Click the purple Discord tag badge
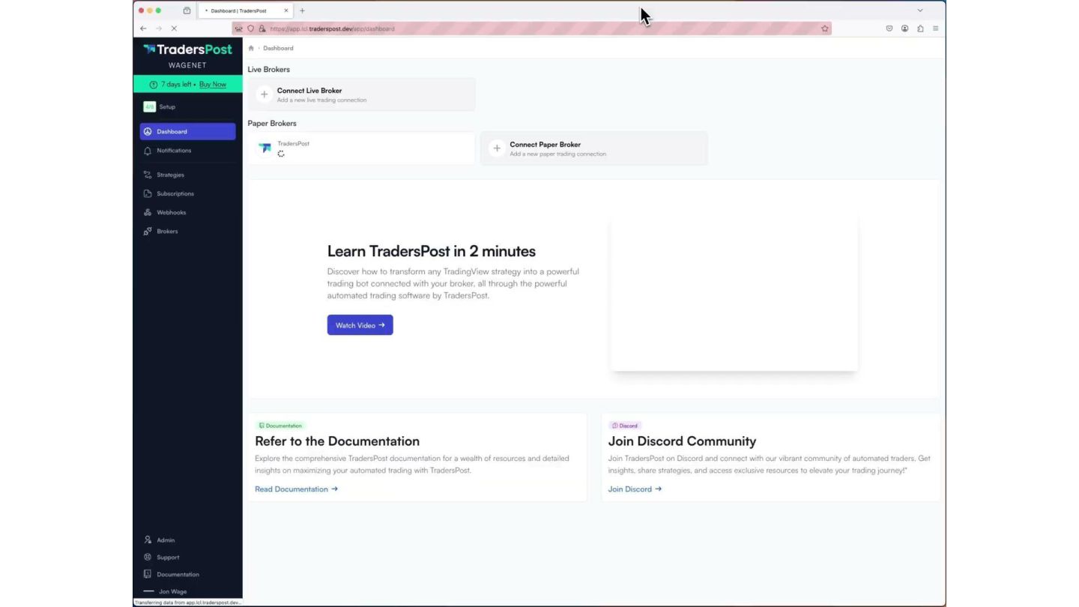 point(625,426)
